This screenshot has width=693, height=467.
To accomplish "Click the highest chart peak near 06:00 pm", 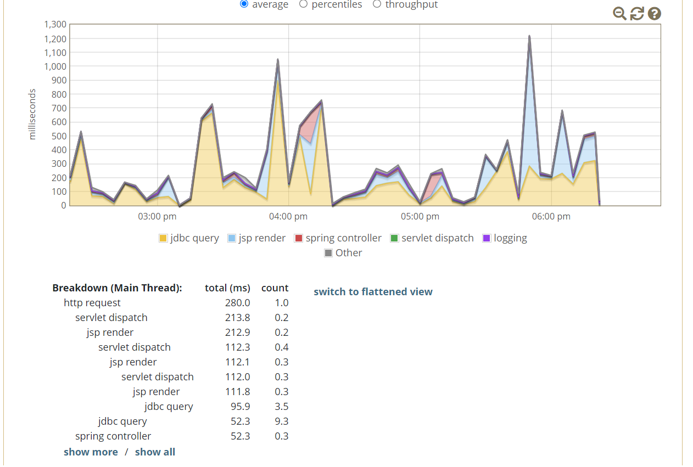I will (529, 37).
